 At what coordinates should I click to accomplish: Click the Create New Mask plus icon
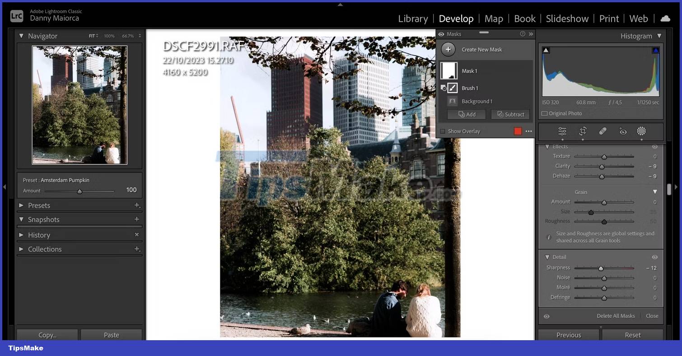pos(448,49)
